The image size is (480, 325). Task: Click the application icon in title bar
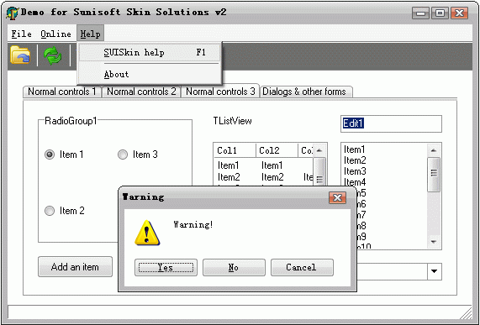tap(13, 13)
